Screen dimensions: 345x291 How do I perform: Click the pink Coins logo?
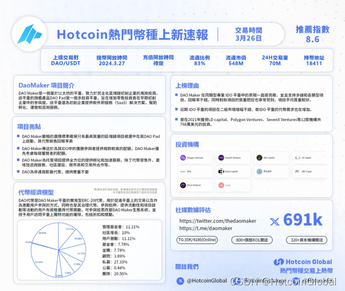[221, 185]
